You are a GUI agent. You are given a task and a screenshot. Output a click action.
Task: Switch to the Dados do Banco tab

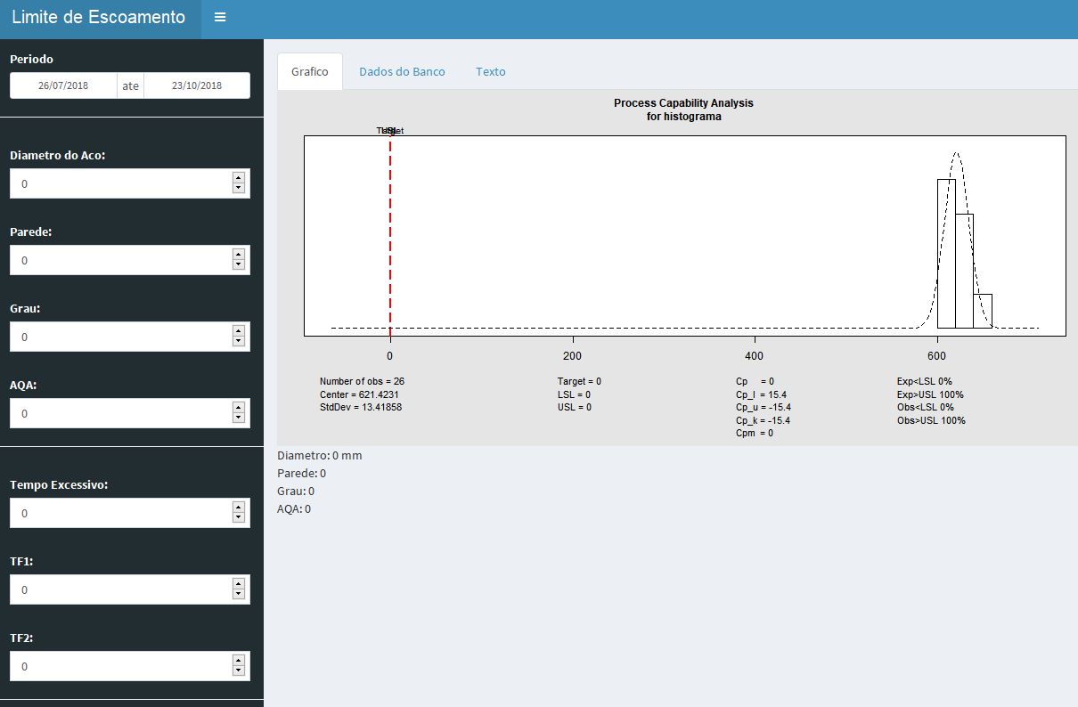pyautogui.click(x=402, y=70)
